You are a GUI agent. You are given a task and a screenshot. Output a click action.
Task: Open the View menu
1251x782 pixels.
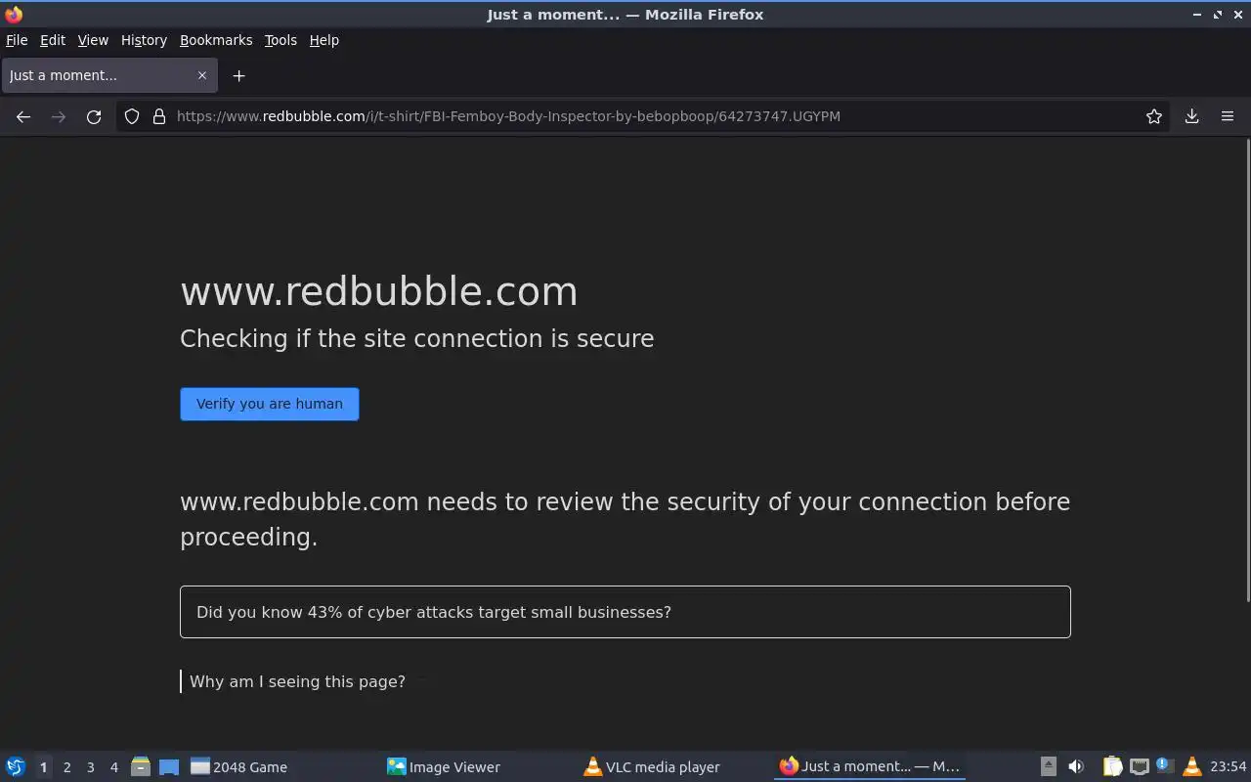93,40
